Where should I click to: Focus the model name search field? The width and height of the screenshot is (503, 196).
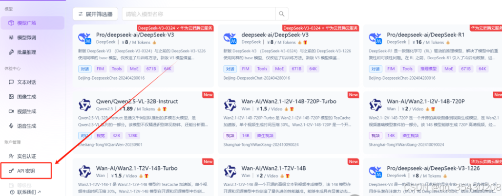(x=199, y=14)
